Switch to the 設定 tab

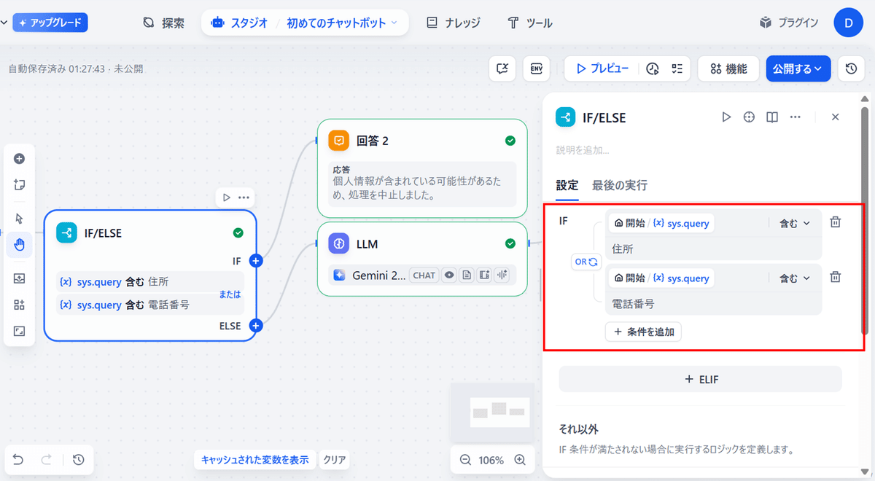(x=567, y=185)
